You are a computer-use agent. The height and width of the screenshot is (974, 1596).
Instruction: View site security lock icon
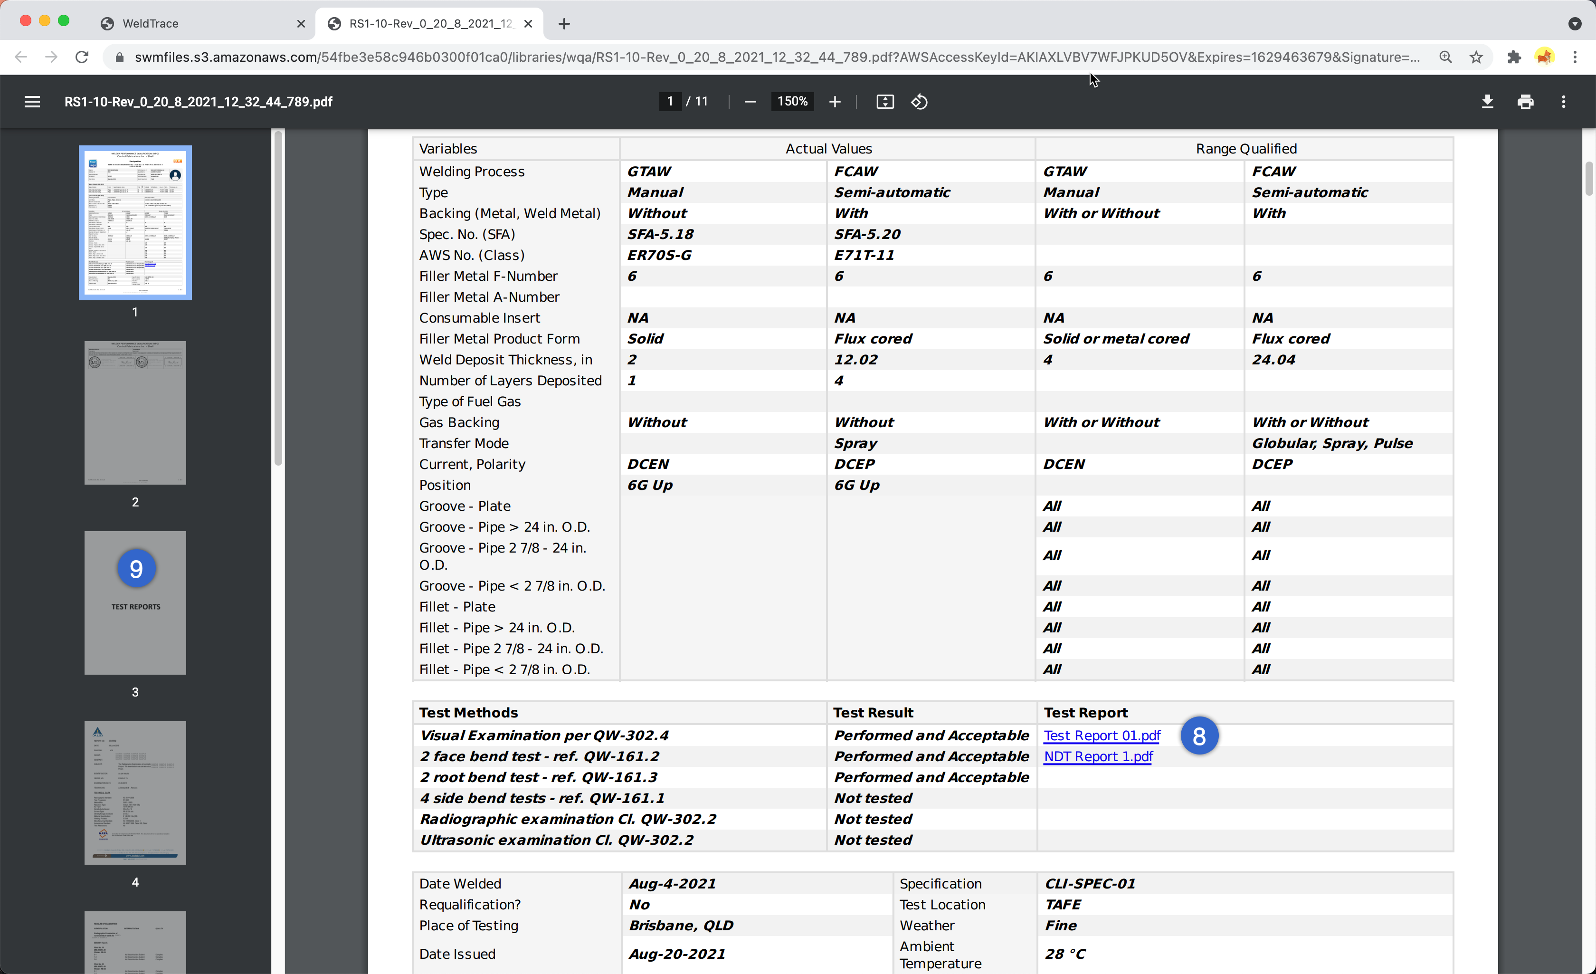click(x=119, y=57)
